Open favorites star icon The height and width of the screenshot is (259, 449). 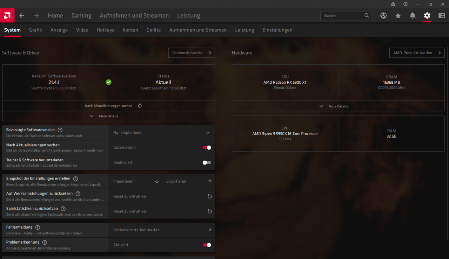click(398, 15)
